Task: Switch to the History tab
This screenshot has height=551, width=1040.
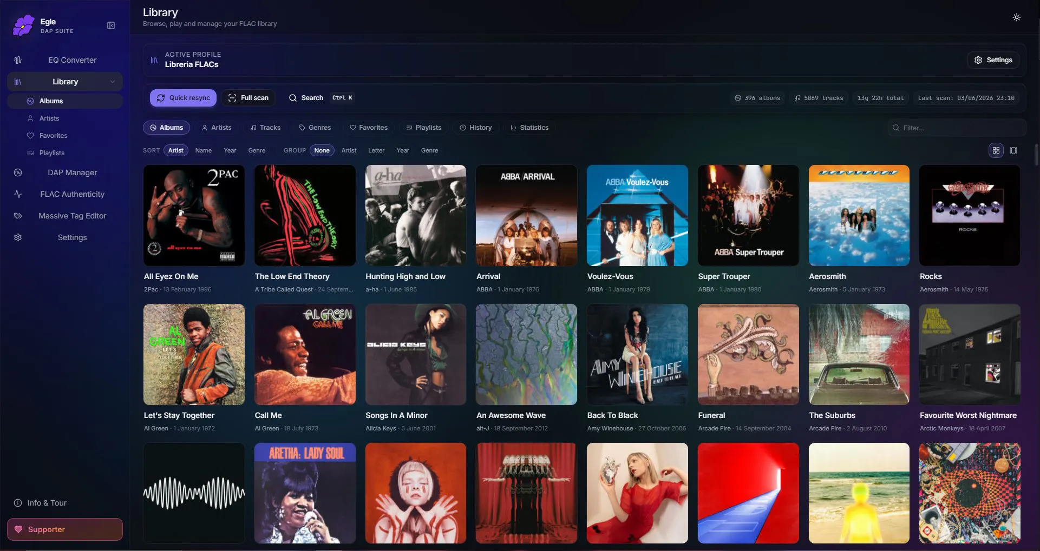Action: [475, 128]
